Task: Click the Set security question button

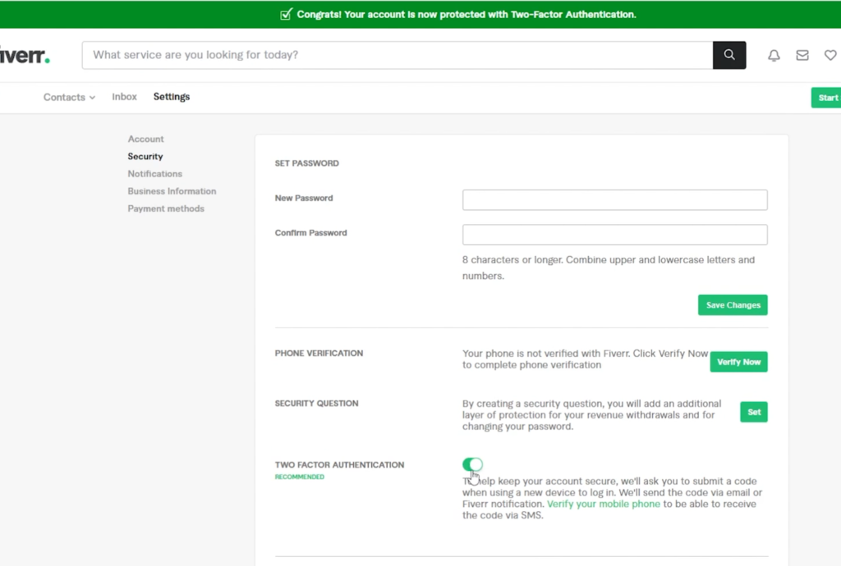Action: tap(754, 412)
